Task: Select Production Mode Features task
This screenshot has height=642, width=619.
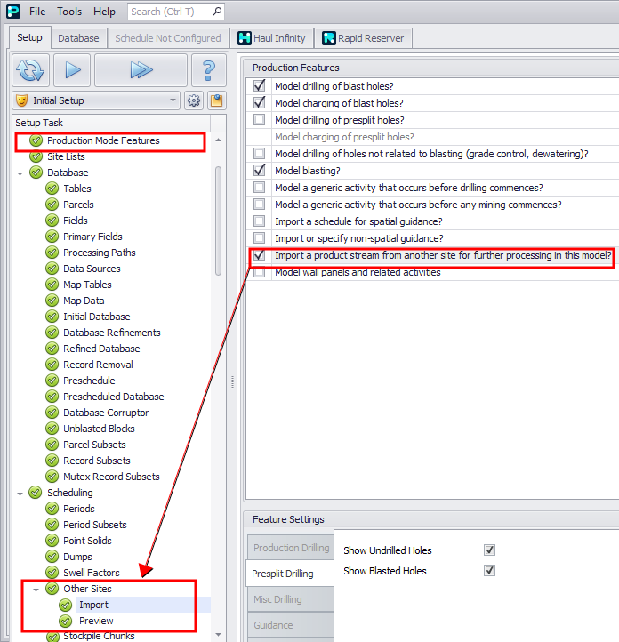Action: point(103,140)
